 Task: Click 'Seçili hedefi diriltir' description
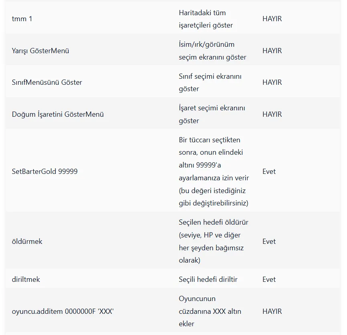click(208, 279)
